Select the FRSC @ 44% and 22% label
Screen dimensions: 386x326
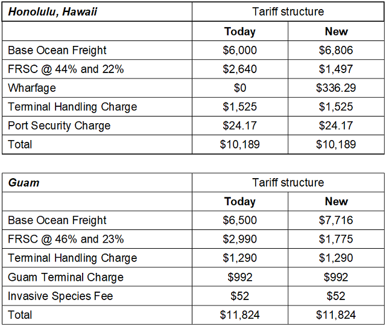(x=66, y=69)
